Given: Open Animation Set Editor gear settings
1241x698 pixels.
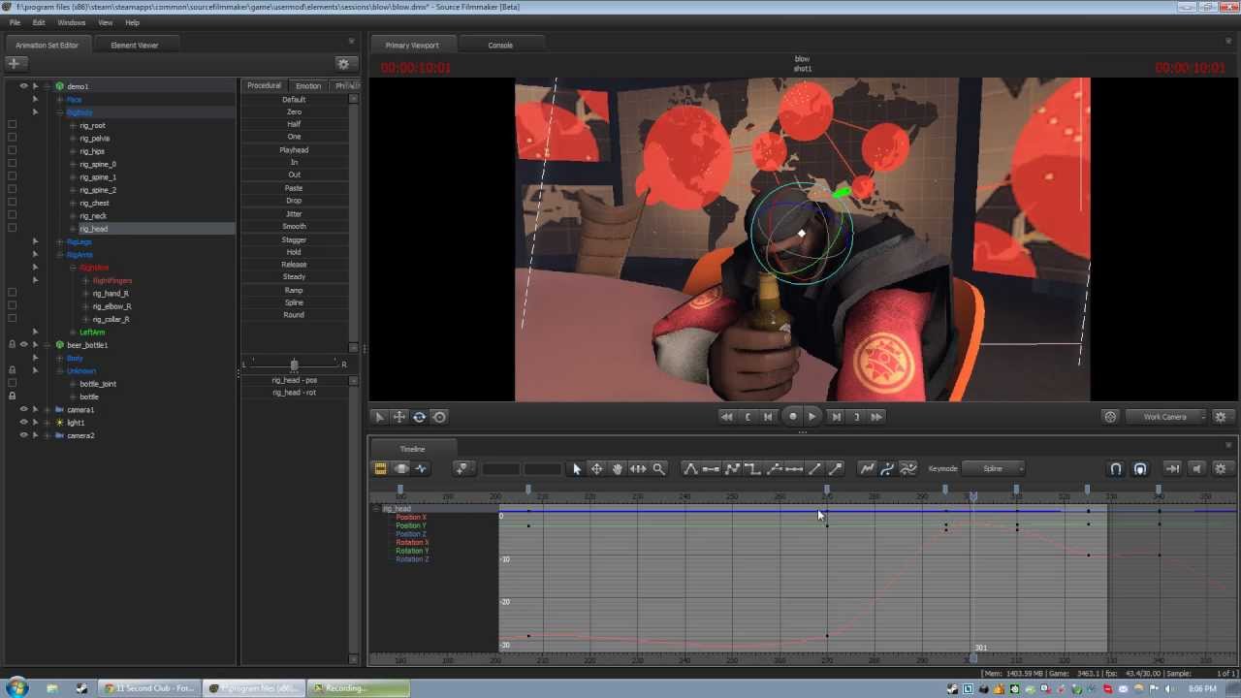Looking at the screenshot, I should (343, 63).
